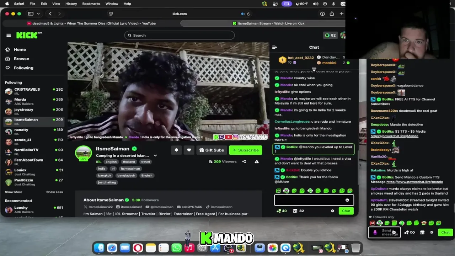Open Trash from the Dock
The height and width of the screenshot is (256, 455).
[356, 248]
